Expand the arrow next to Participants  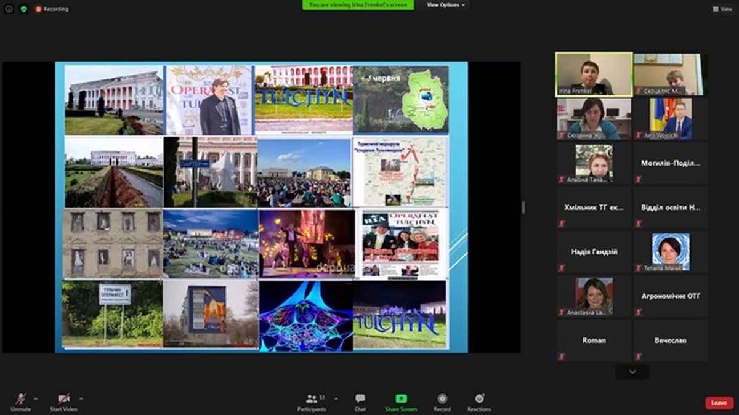[336, 398]
